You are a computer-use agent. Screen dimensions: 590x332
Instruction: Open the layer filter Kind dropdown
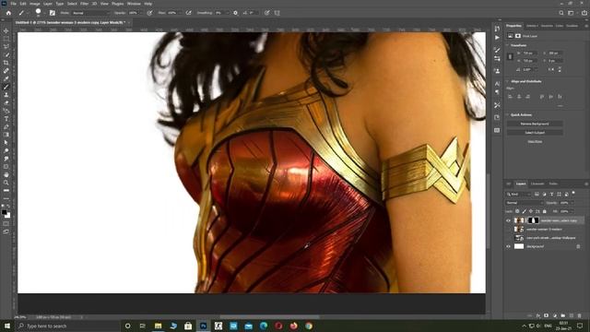518,194
